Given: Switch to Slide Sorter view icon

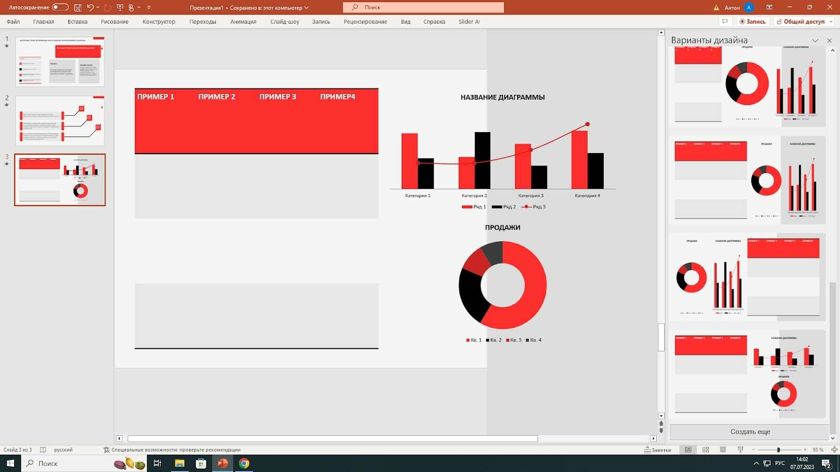Looking at the screenshot, I should click(706, 449).
